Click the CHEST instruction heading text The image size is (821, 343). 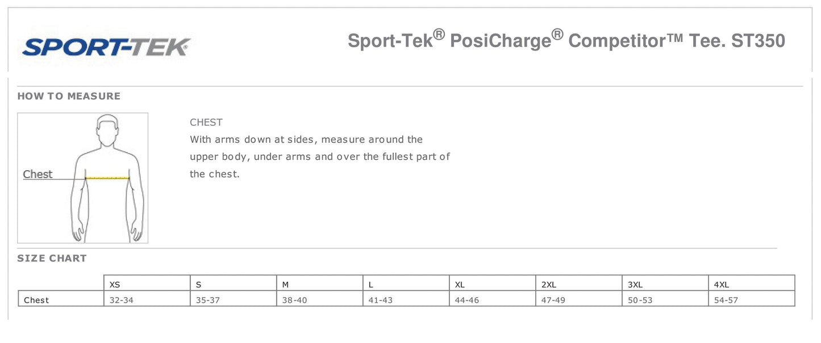tap(206, 122)
